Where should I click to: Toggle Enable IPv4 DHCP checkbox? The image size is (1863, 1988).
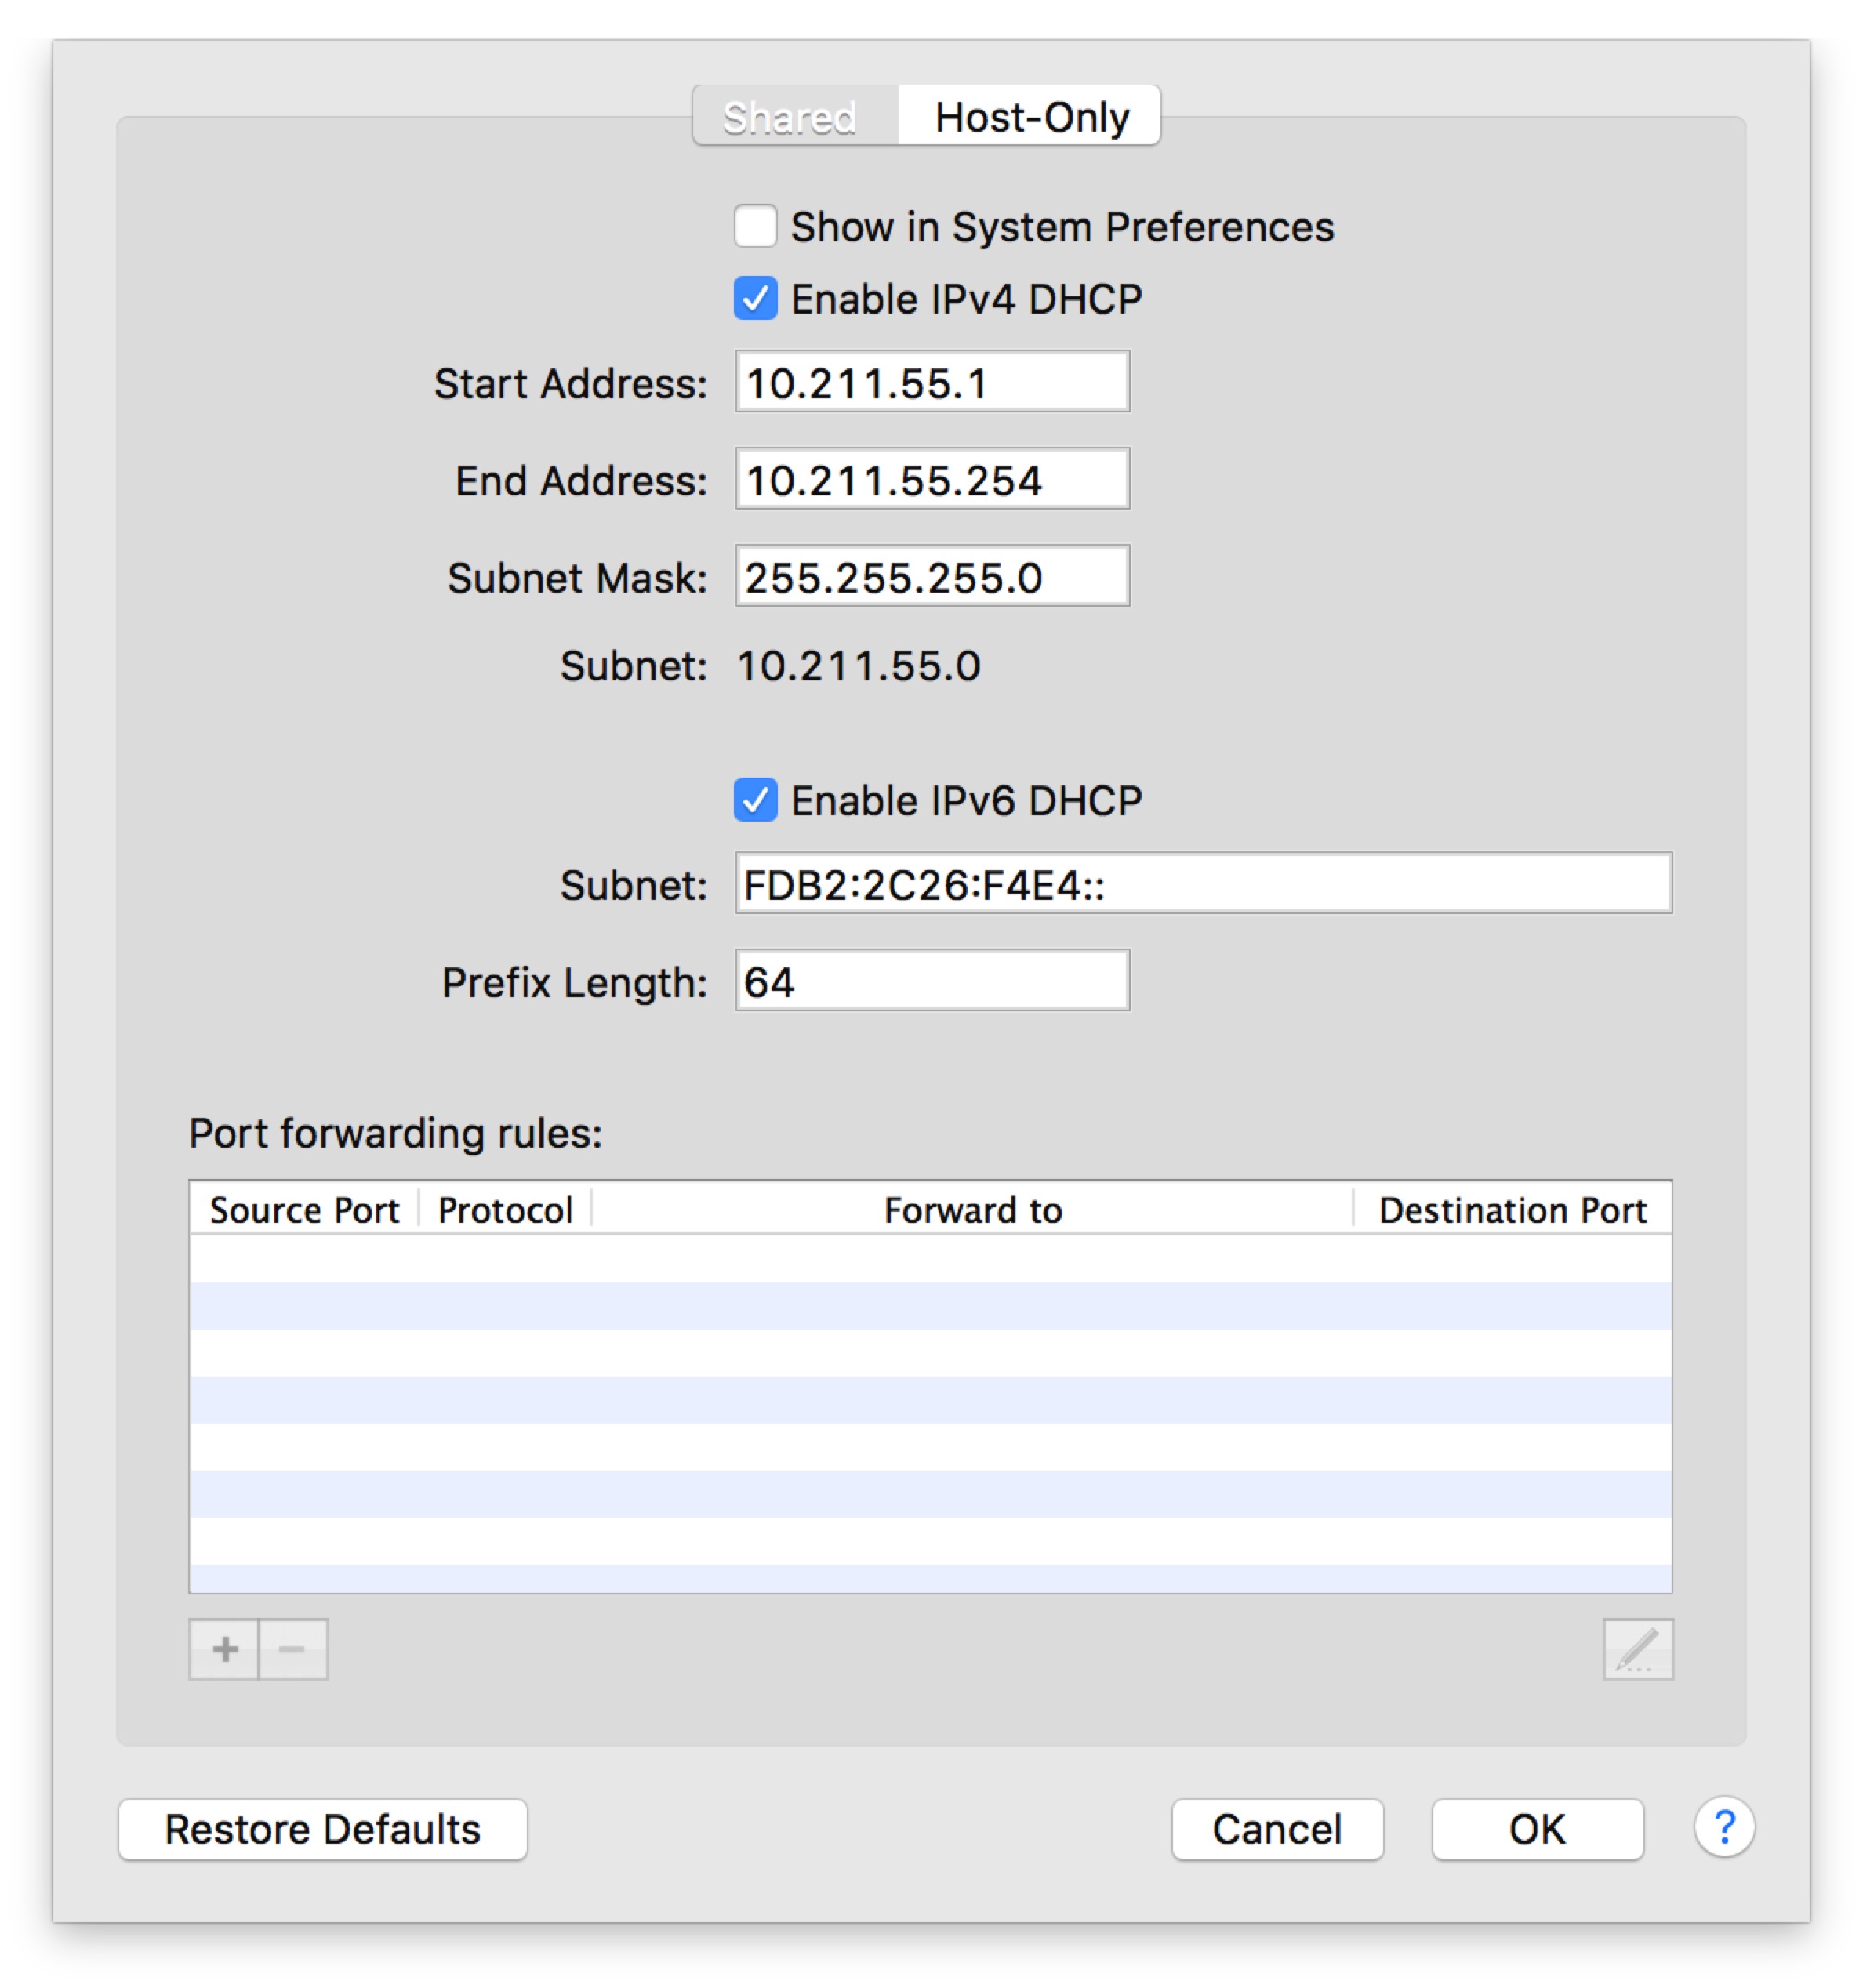(x=755, y=298)
